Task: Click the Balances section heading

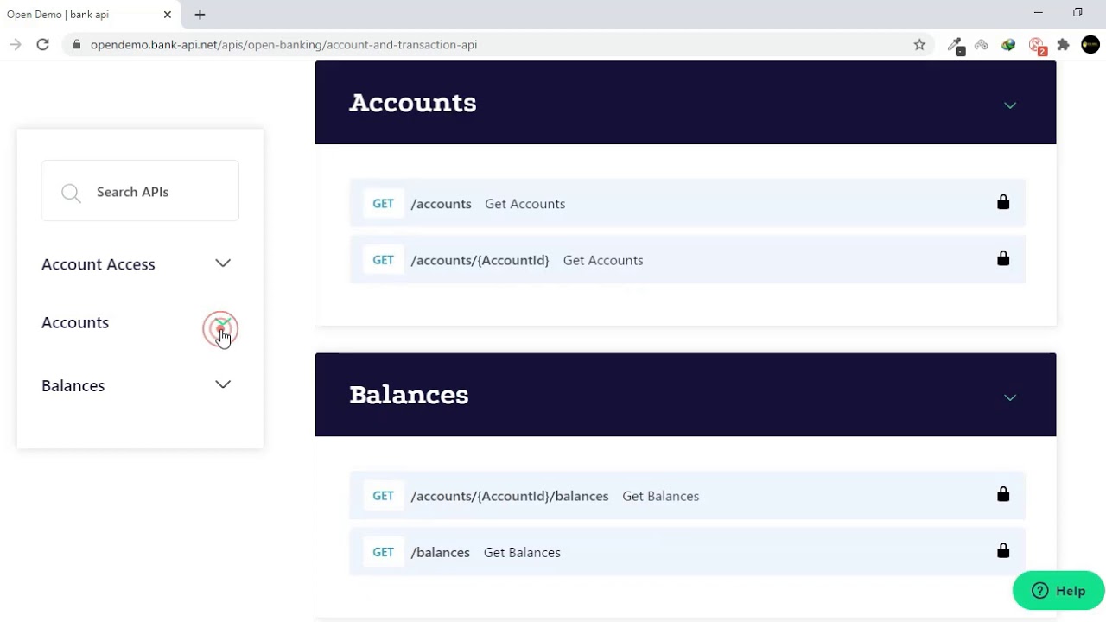Action: coord(409,395)
